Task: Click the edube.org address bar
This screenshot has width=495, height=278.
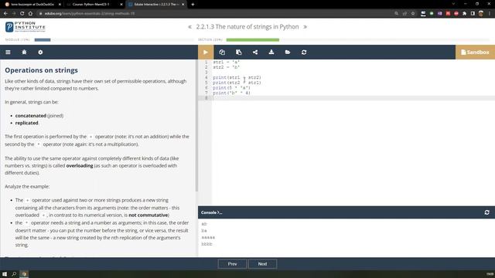Action: (x=215, y=14)
